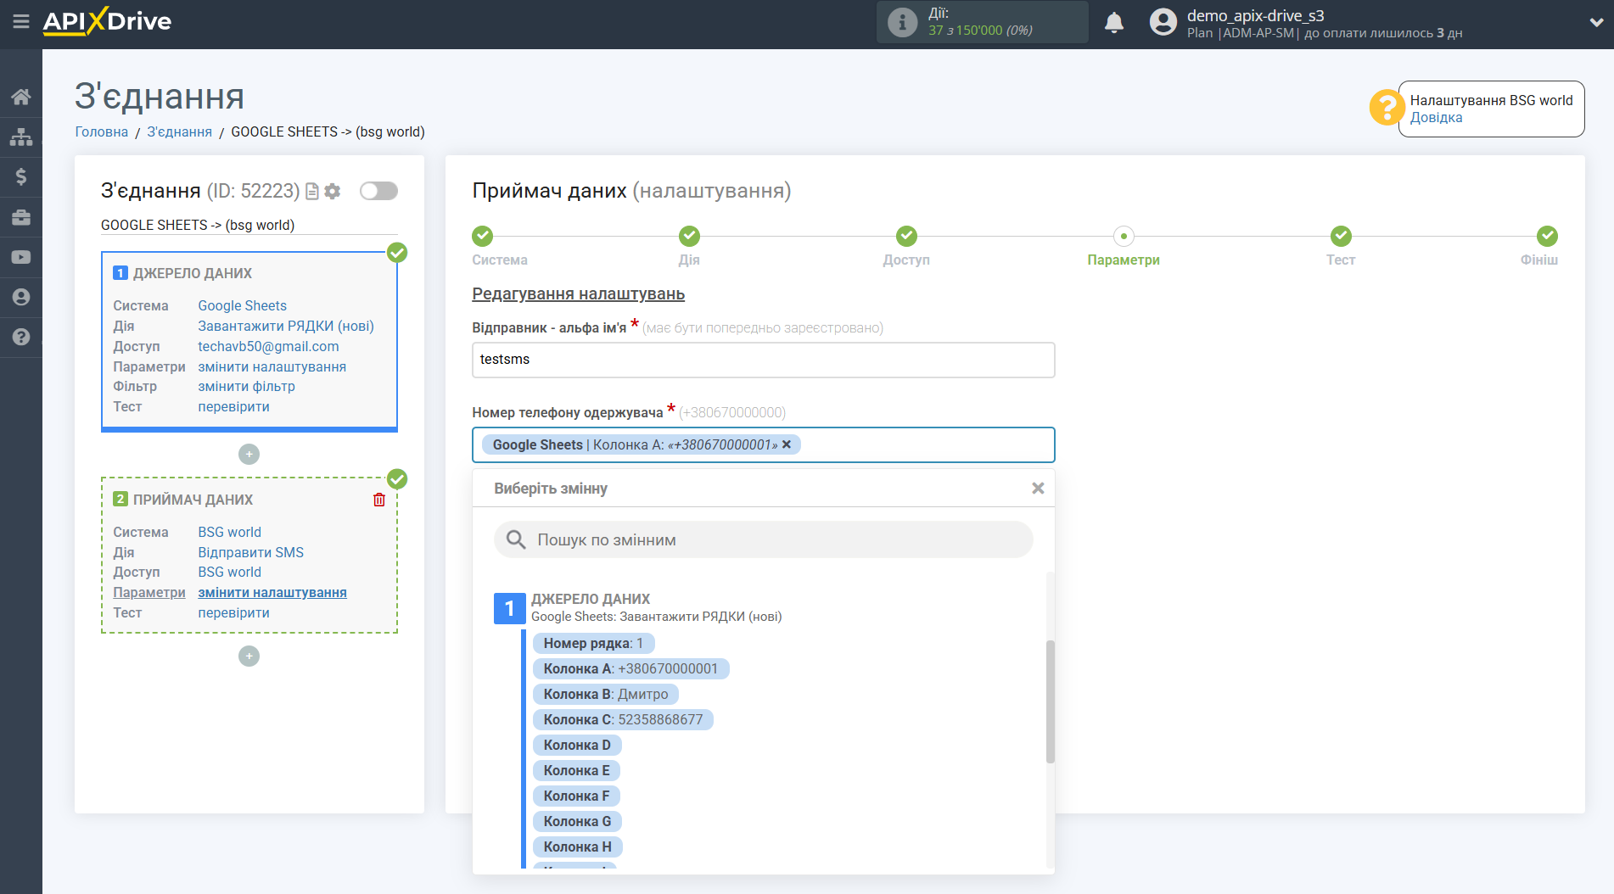Delete data receiver with trash icon
Image resolution: width=1614 pixels, height=894 pixels.
click(379, 500)
